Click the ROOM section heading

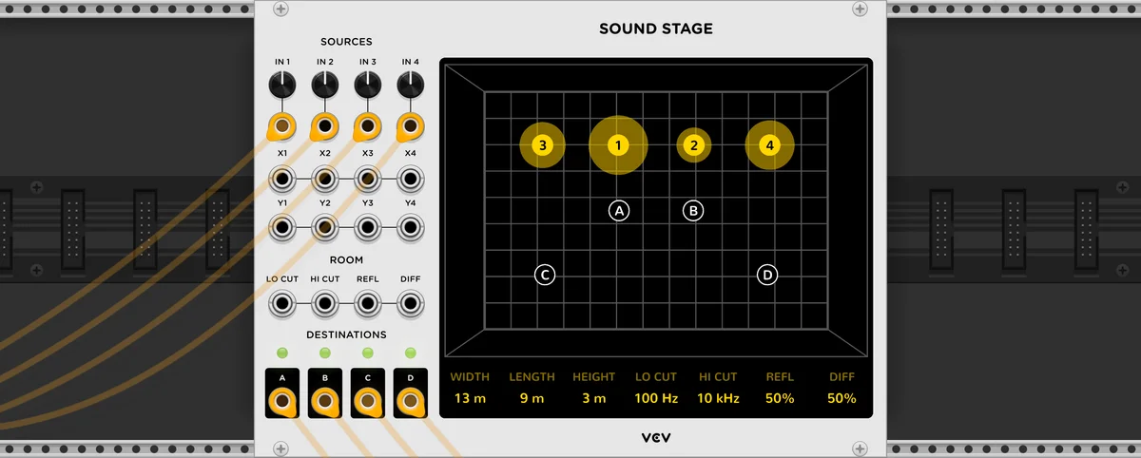click(x=346, y=259)
